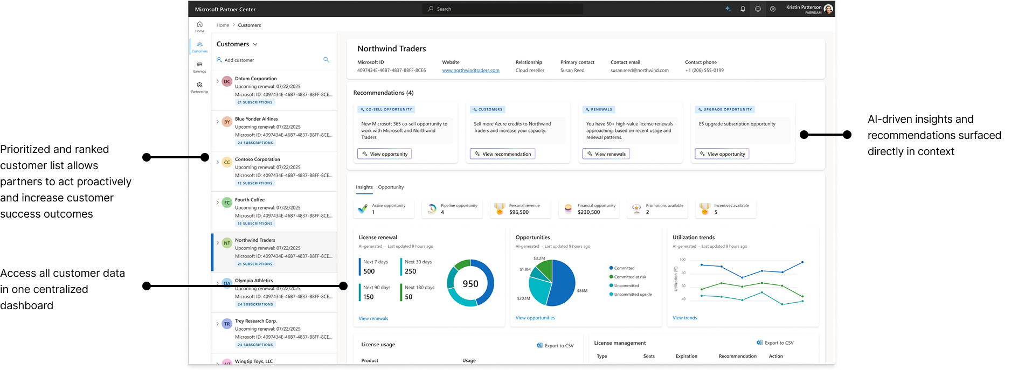Viewport: 1011px width, 370px height.
Task: Click the View recommendation button
Action: [x=502, y=154]
